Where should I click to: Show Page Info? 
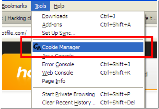(x=88, y=81)
